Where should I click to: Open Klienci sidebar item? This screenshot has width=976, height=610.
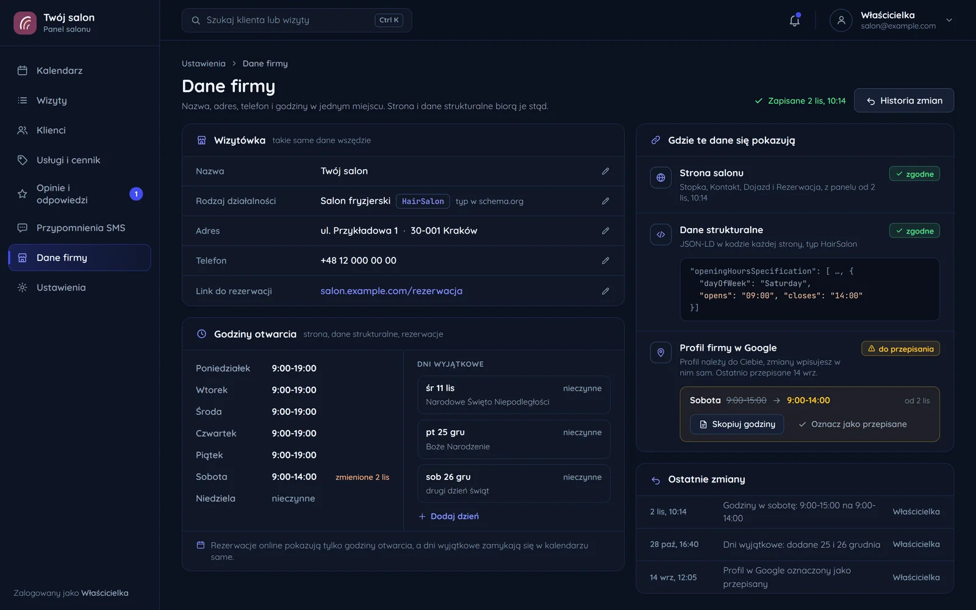click(79, 131)
